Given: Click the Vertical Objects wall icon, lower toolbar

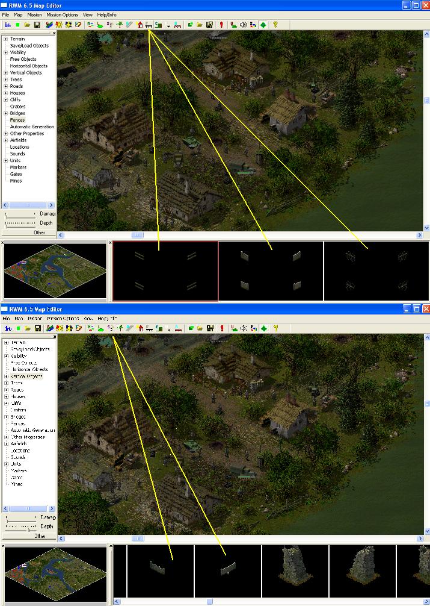Looking at the screenshot, I should tap(111, 328).
